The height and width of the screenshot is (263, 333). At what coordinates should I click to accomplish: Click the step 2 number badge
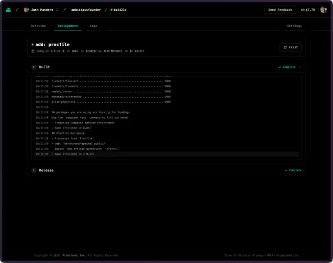coord(34,170)
